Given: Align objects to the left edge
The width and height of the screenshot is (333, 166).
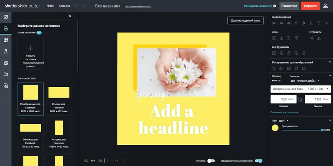Looking at the screenshot, I should [274, 23].
